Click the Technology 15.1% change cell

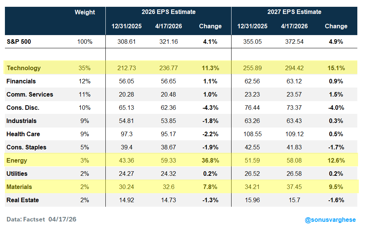(336, 68)
